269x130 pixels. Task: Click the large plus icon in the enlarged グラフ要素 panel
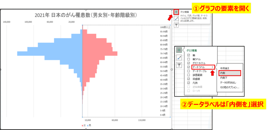coord(179,50)
